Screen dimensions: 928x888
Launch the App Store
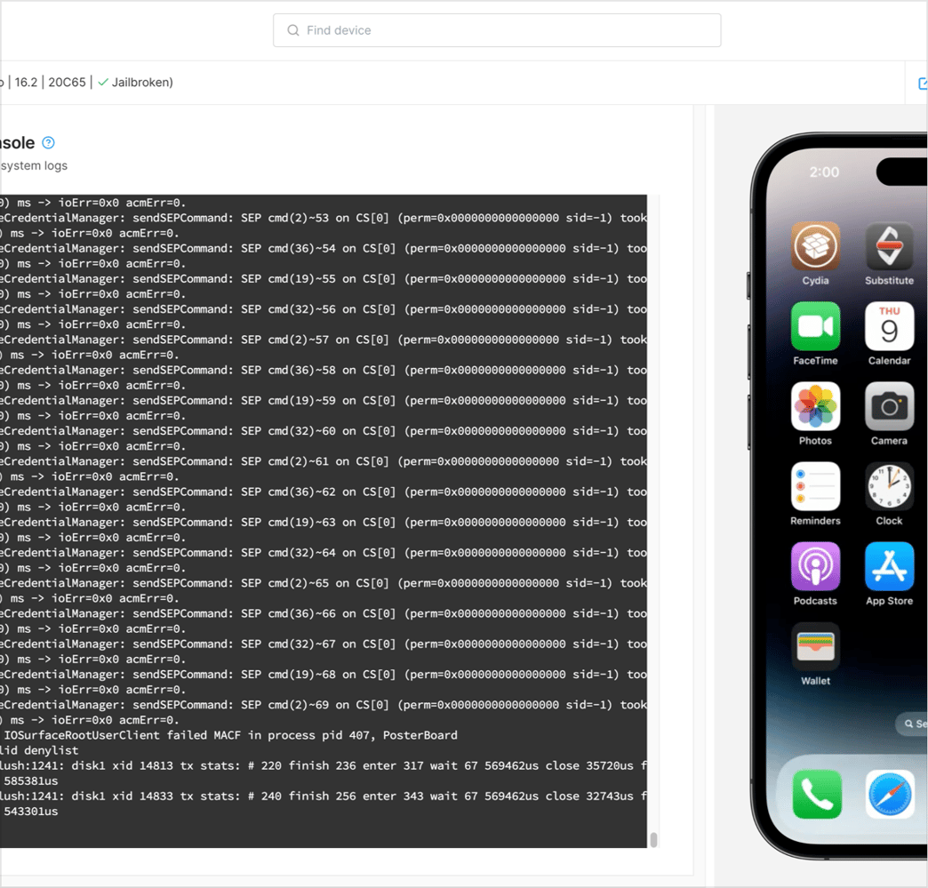(x=888, y=566)
